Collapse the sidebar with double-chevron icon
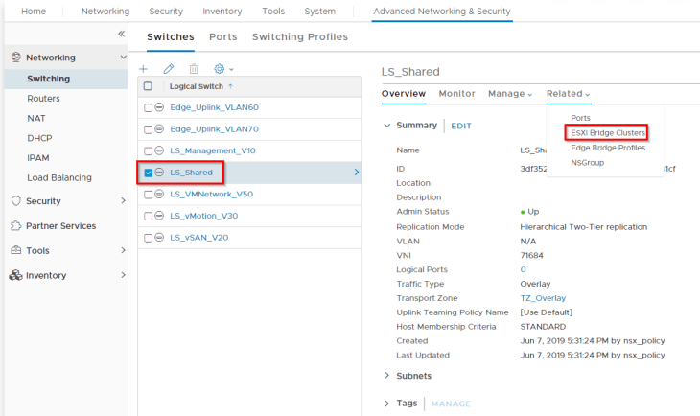This screenshot has height=416, width=700. pyautogui.click(x=121, y=34)
